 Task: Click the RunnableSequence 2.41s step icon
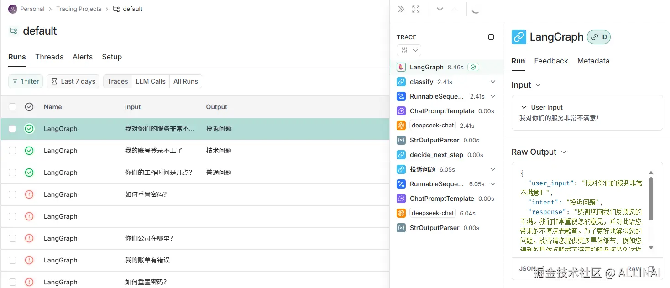[x=401, y=96]
